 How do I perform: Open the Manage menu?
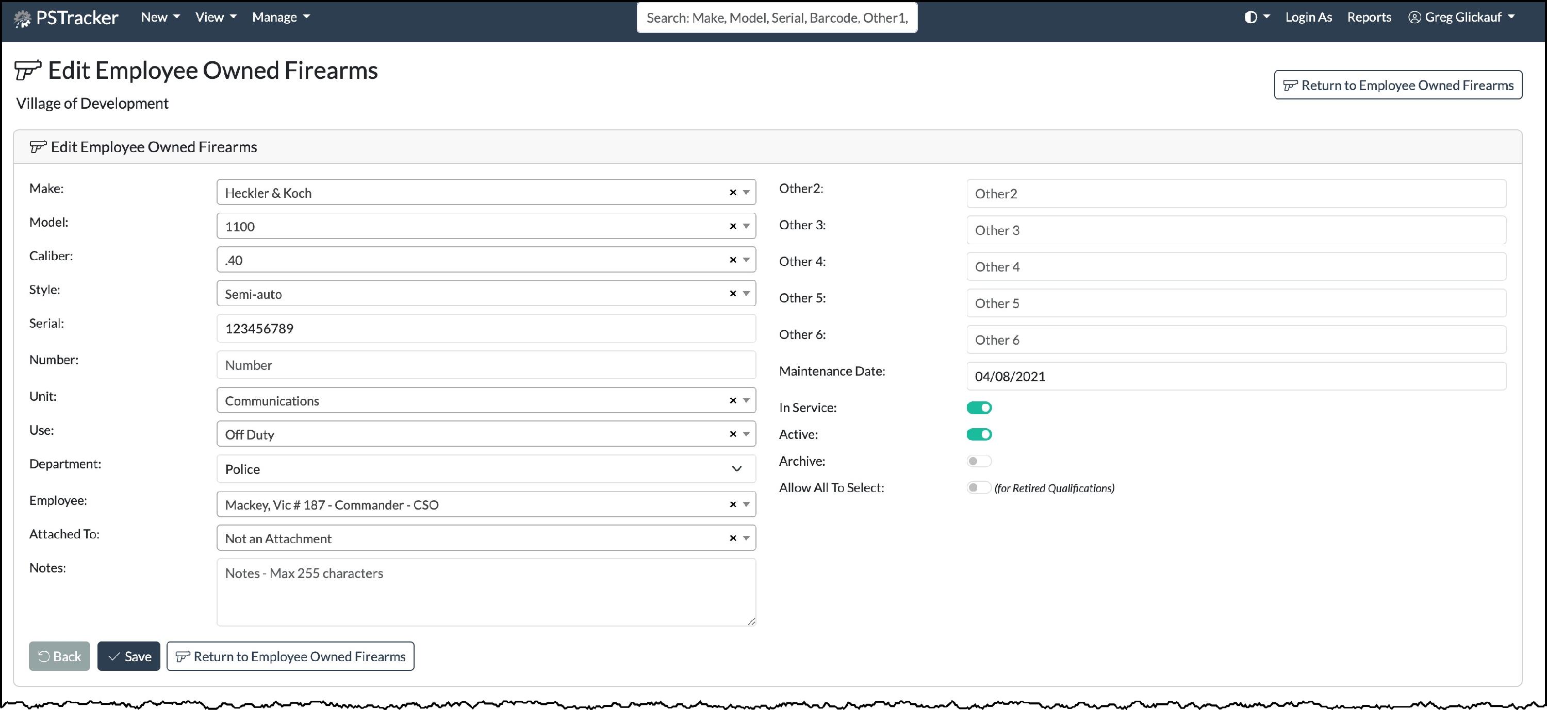[x=281, y=18]
